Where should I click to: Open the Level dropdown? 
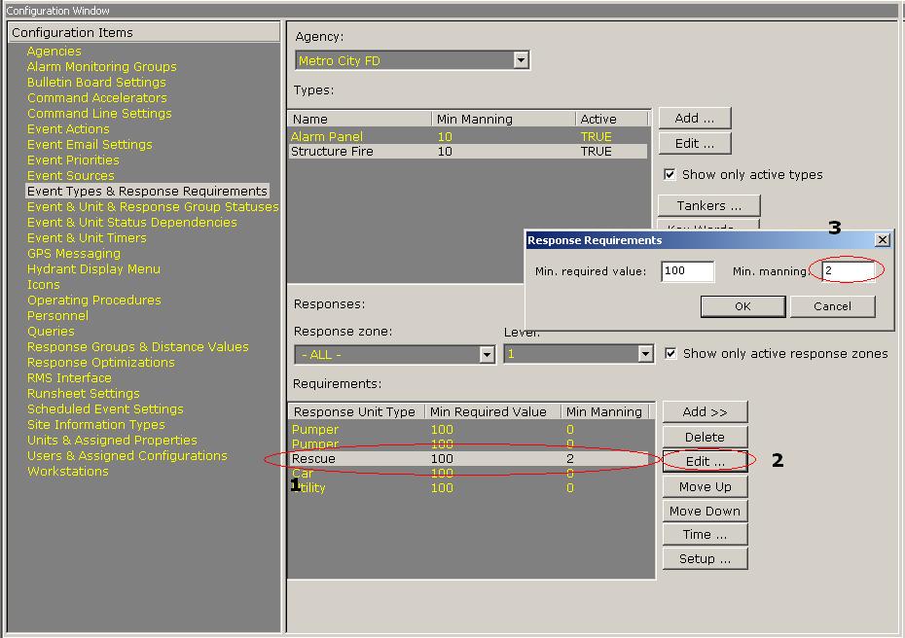point(645,355)
